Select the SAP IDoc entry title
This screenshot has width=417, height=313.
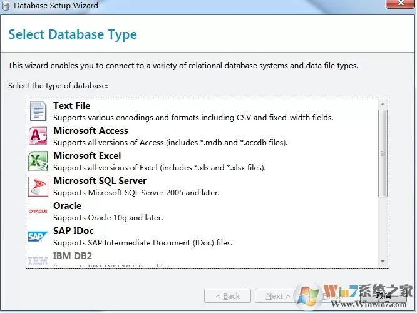[73, 231]
